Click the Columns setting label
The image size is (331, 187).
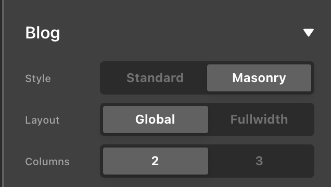pyautogui.click(x=47, y=162)
